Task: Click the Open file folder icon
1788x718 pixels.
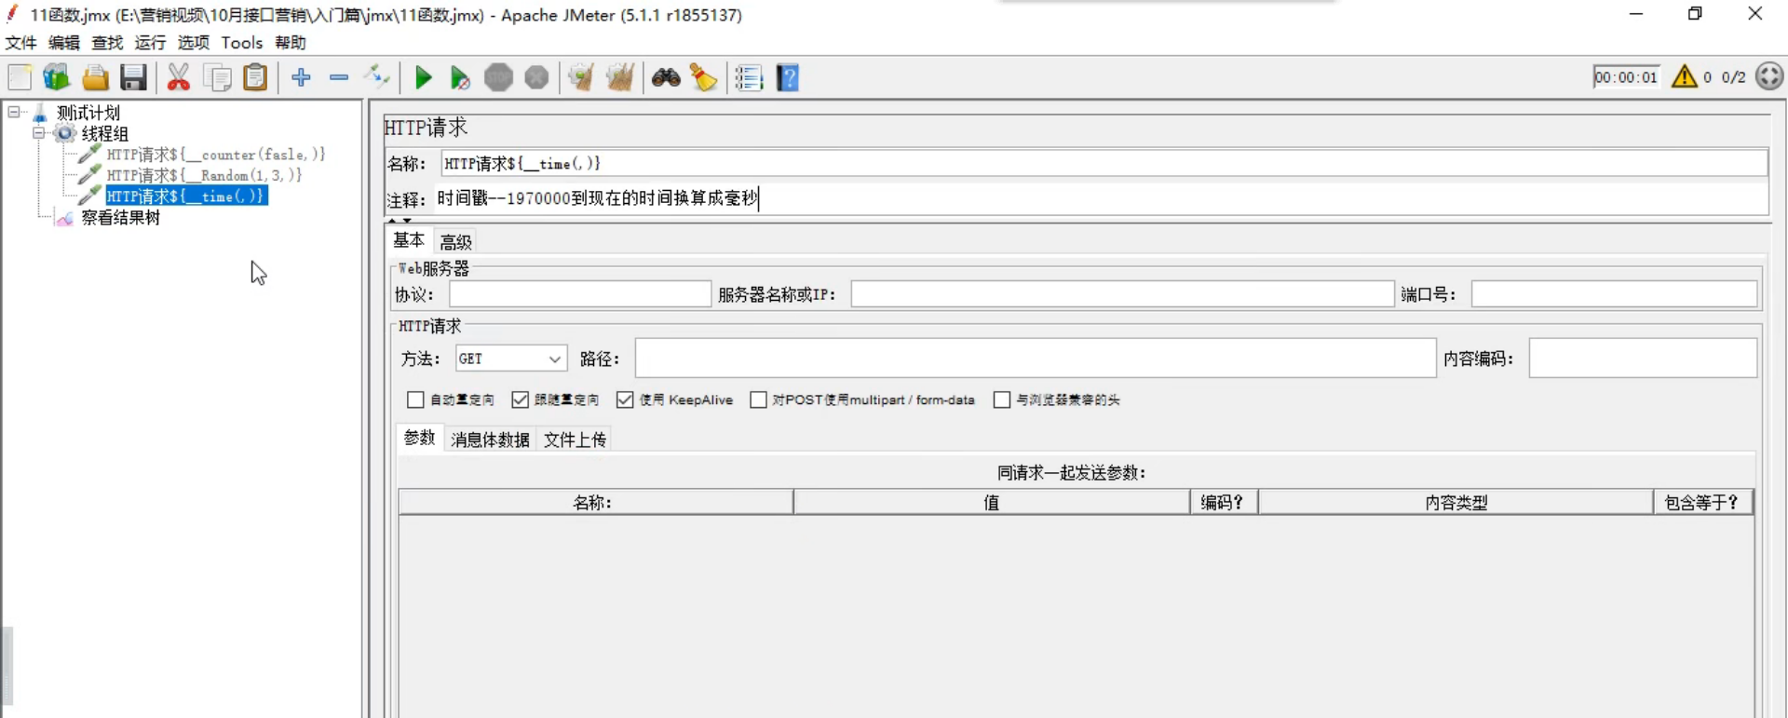Action: click(x=95, y=77)
